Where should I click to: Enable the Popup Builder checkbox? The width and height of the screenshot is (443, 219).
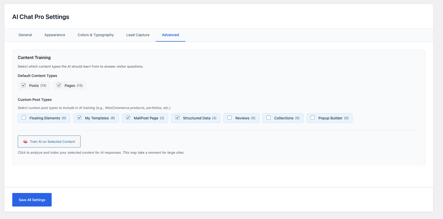click(x=313, y=118)
